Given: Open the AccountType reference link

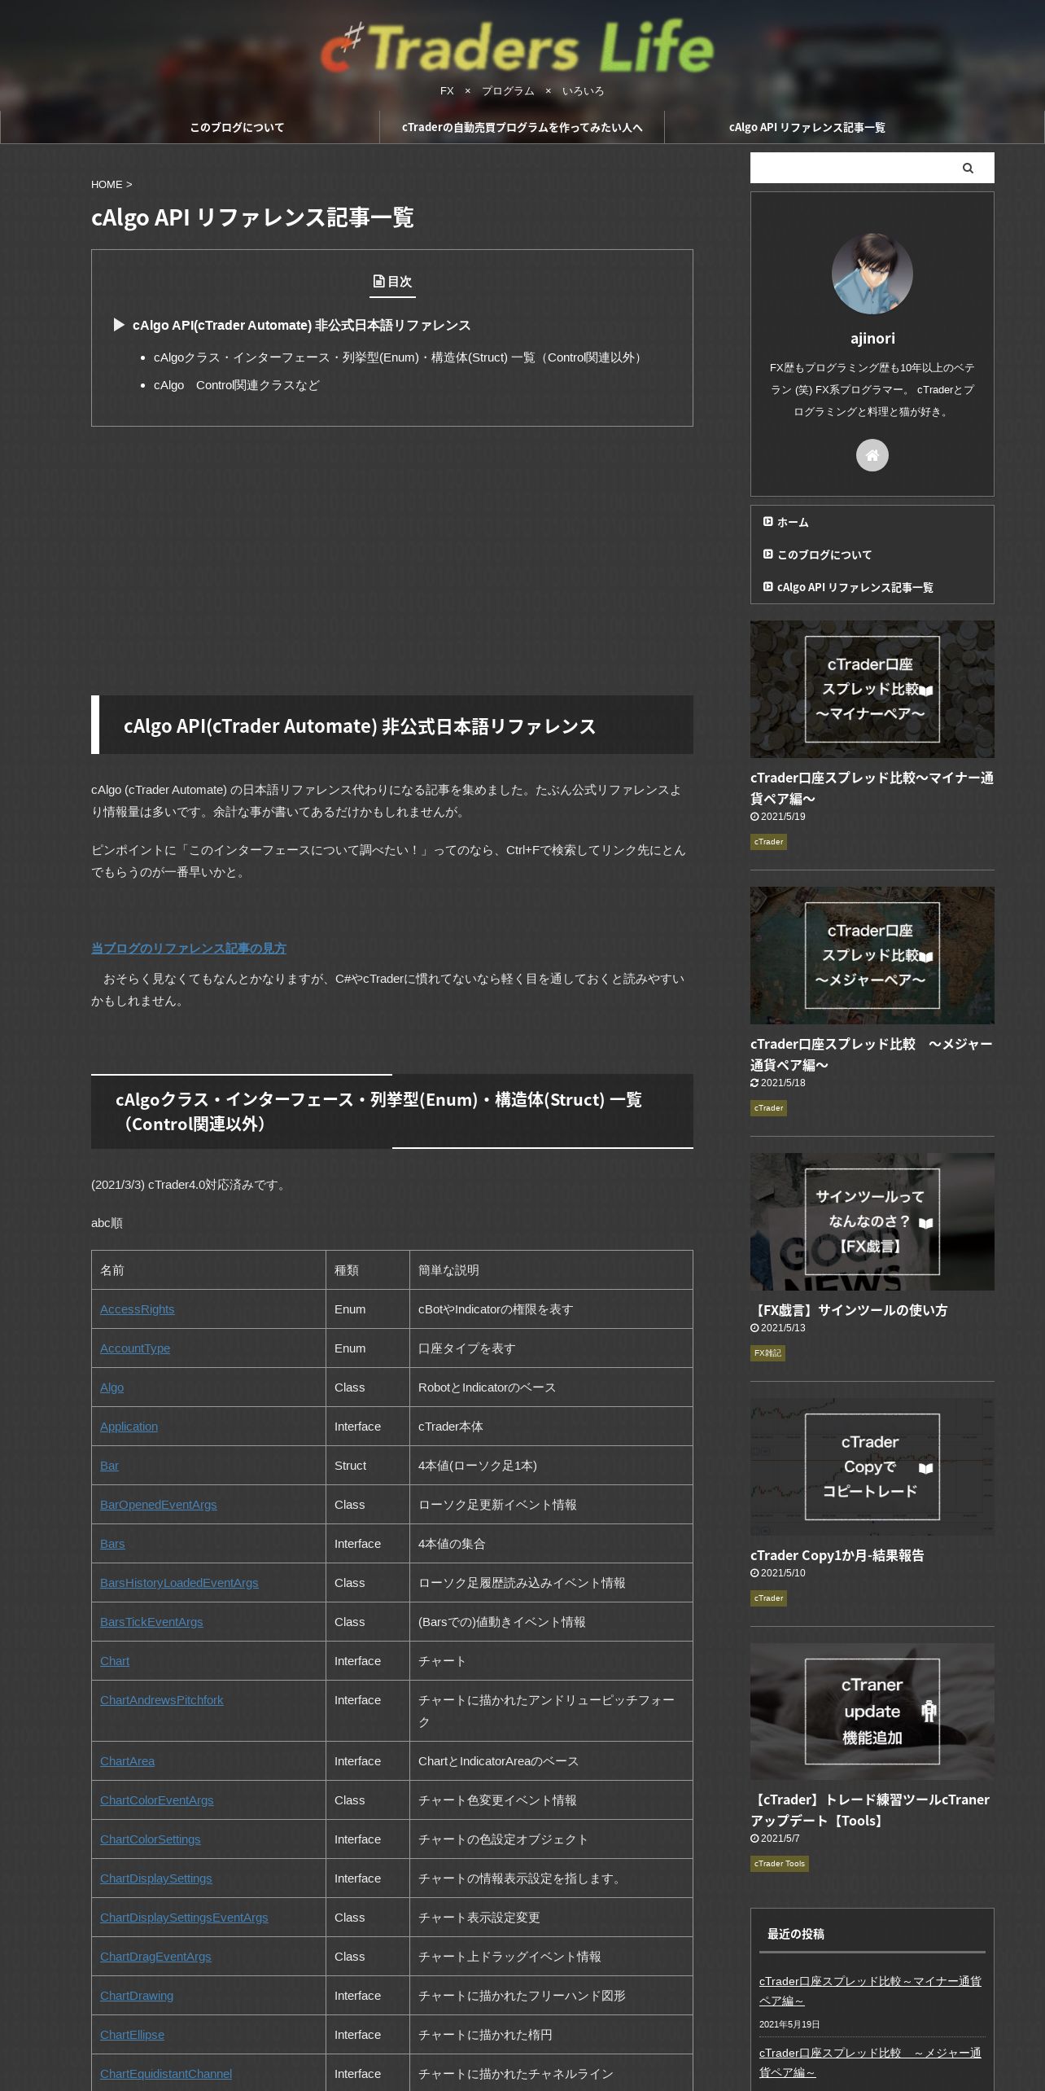Looking at the screenshot, I should pyautogui.click(x=135, y=1348).
